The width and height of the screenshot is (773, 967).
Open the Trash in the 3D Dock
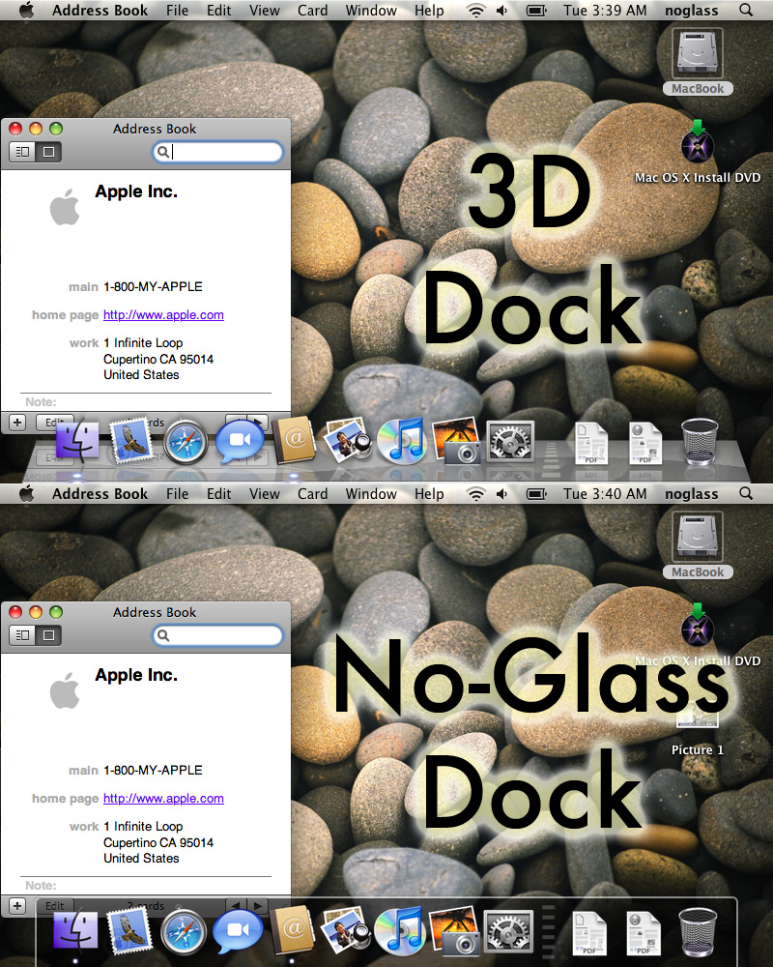(x=700, y=440)
